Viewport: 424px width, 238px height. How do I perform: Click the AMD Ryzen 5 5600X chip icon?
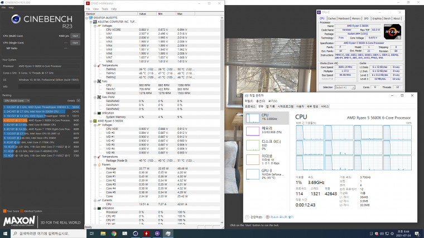point(95,121)
